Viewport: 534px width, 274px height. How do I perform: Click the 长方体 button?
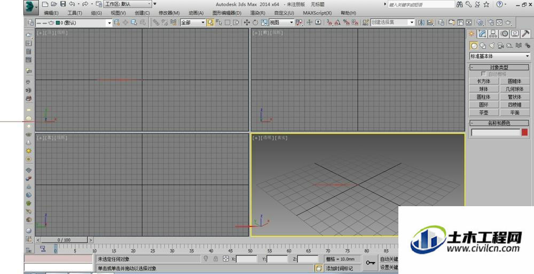(x=484, y=81)
